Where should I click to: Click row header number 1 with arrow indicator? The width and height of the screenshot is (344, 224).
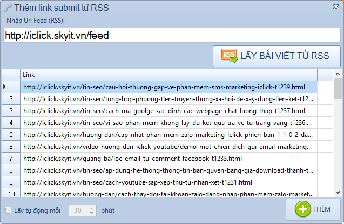(x=11, y=87)
